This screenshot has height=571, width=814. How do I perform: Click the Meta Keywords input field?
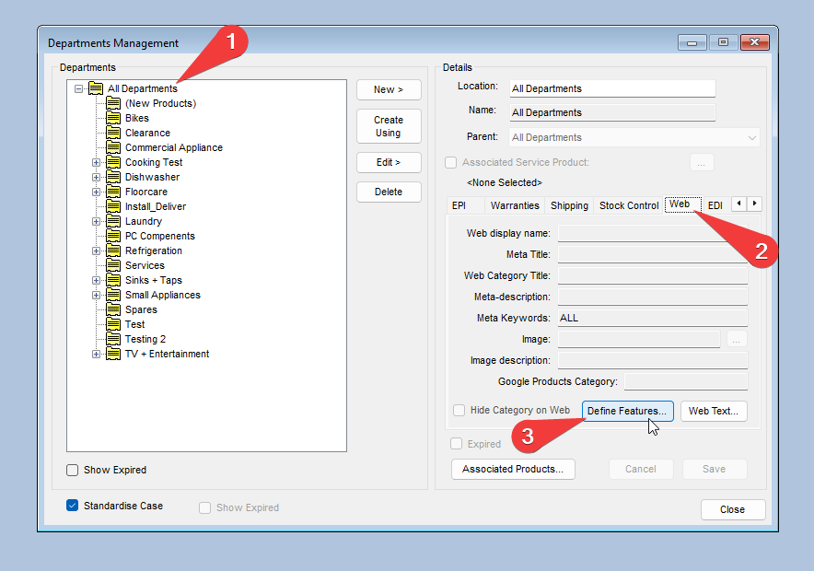[652, 318]
